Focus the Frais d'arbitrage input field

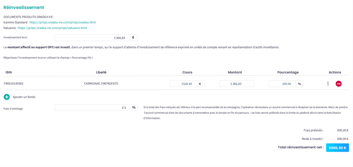[92, 108]
